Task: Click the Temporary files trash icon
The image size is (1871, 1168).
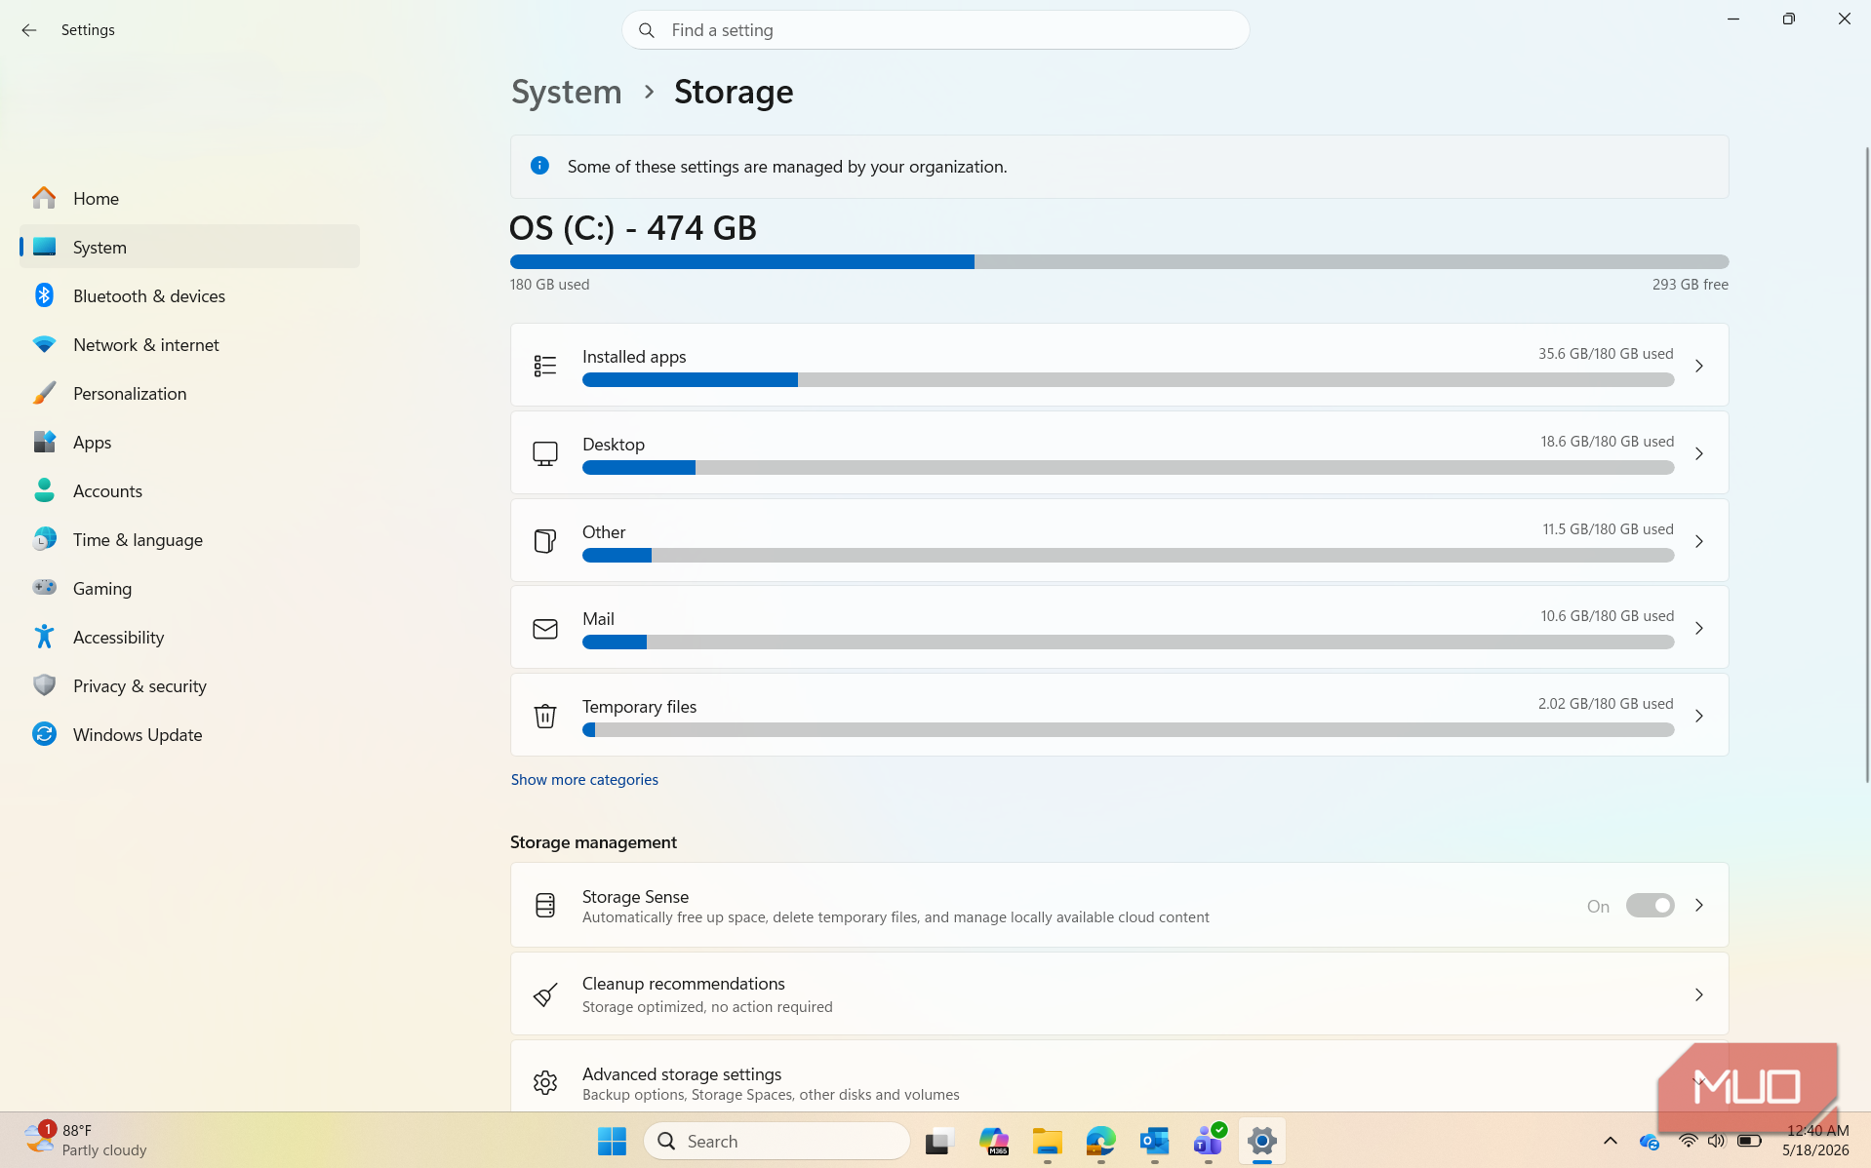Action: (x=545, y=716)
